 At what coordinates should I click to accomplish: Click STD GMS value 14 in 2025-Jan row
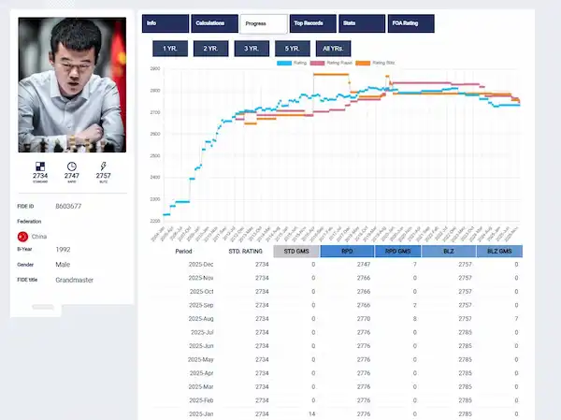click(312, 413)
